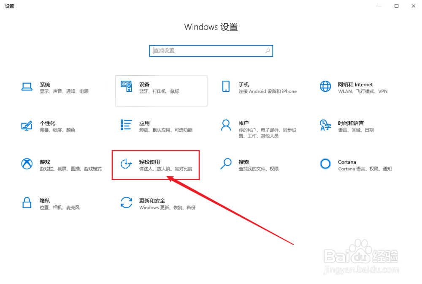
Task: Click the 网络和Internet globe icon
Action: pos(325,86)
